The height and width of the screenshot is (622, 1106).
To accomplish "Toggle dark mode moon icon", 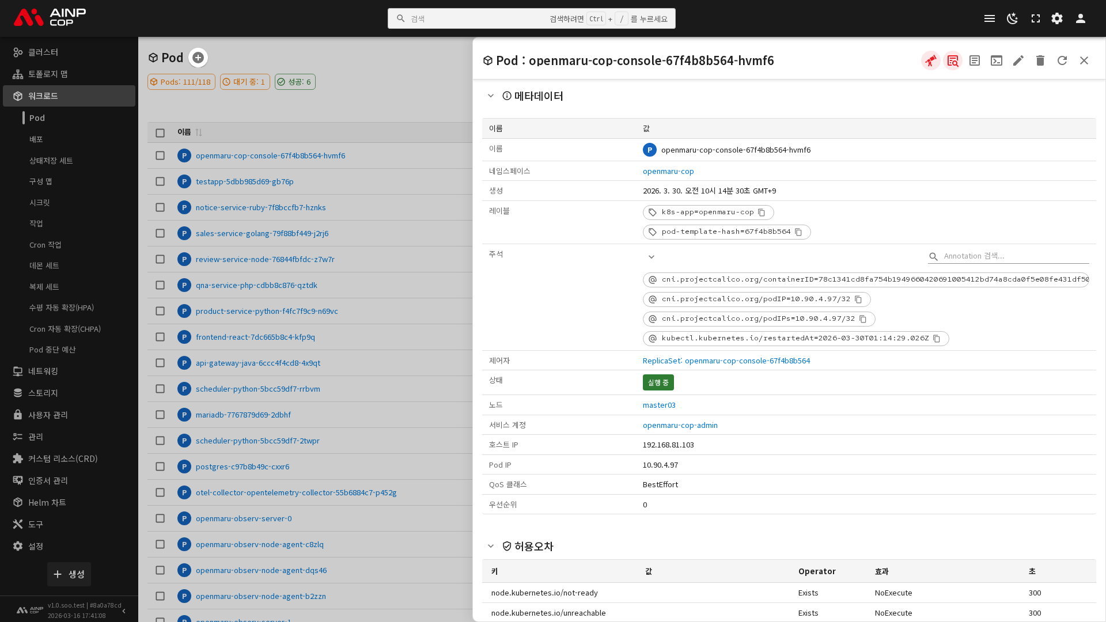I will tap(1012, 18).
